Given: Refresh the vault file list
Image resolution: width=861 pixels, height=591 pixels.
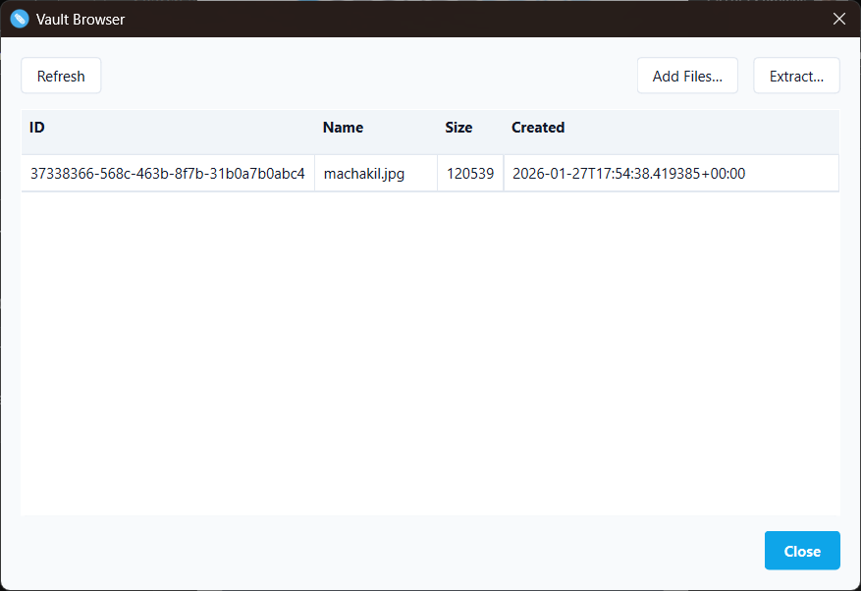Looking at the screenshot, I should point(60,76).
